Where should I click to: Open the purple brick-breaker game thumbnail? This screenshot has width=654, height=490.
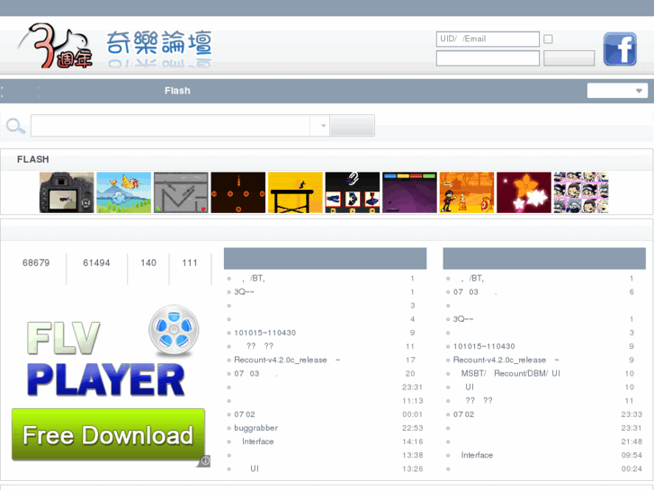(x=409, y=192)
